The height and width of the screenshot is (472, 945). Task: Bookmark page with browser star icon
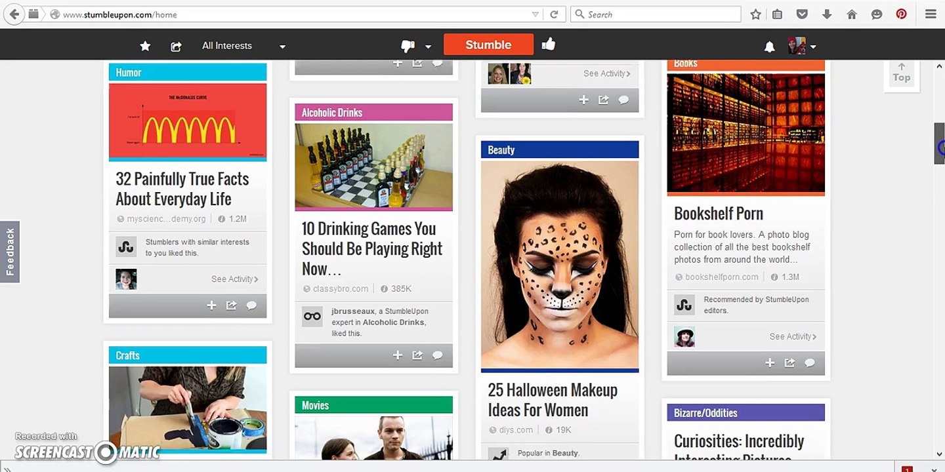[x=756, y=14]
